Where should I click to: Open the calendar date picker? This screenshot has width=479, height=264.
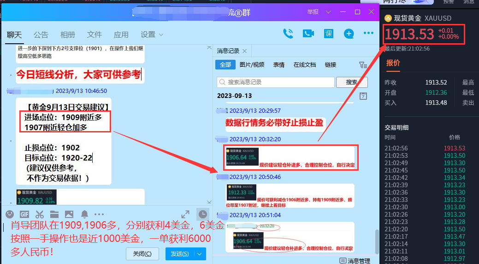click(x=363, y=96)
